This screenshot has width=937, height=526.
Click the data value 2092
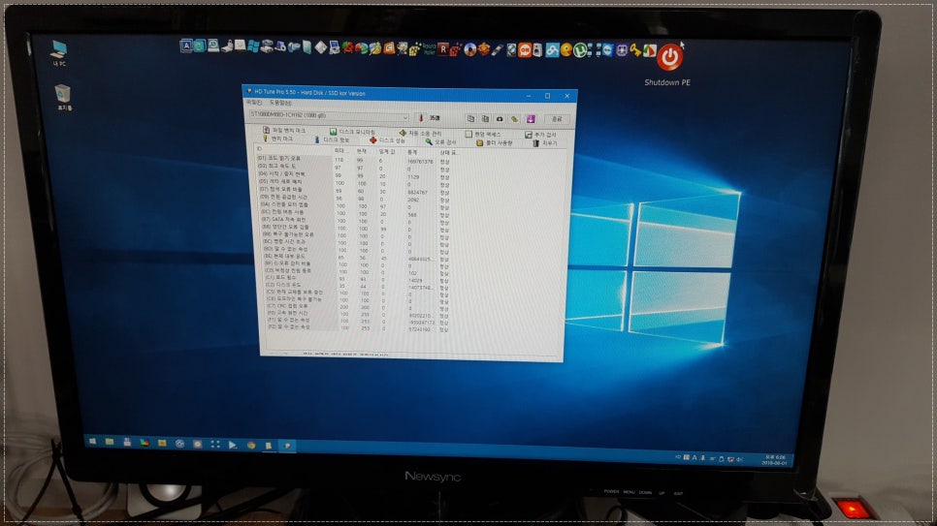coord(413,200)
